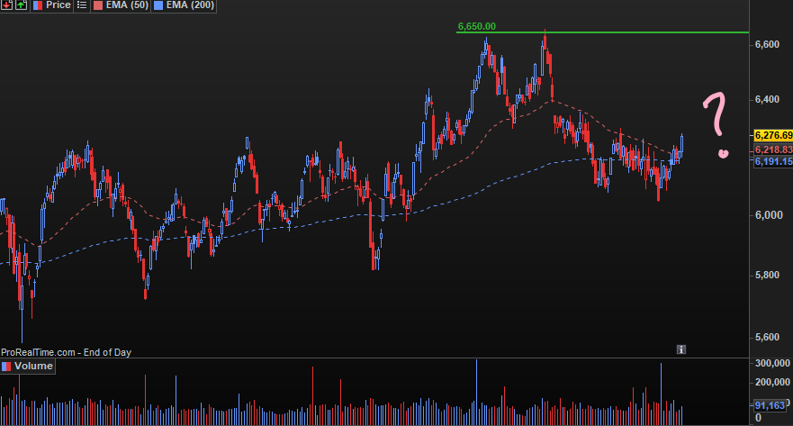Click the 5,800 price axis label
The height and width of the screenshot is (426, 793).
(x=767, y=276)
